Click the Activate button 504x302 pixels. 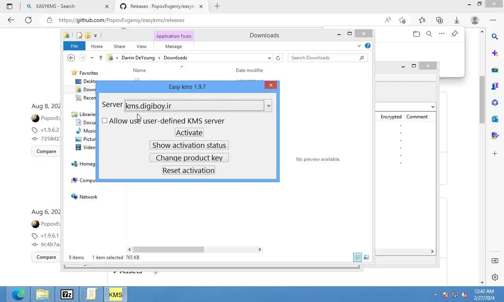(189, 133)
